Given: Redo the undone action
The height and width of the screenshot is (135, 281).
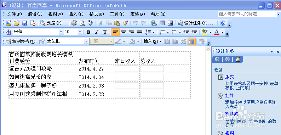Looking at the screenshot, I should coord(143,23).
